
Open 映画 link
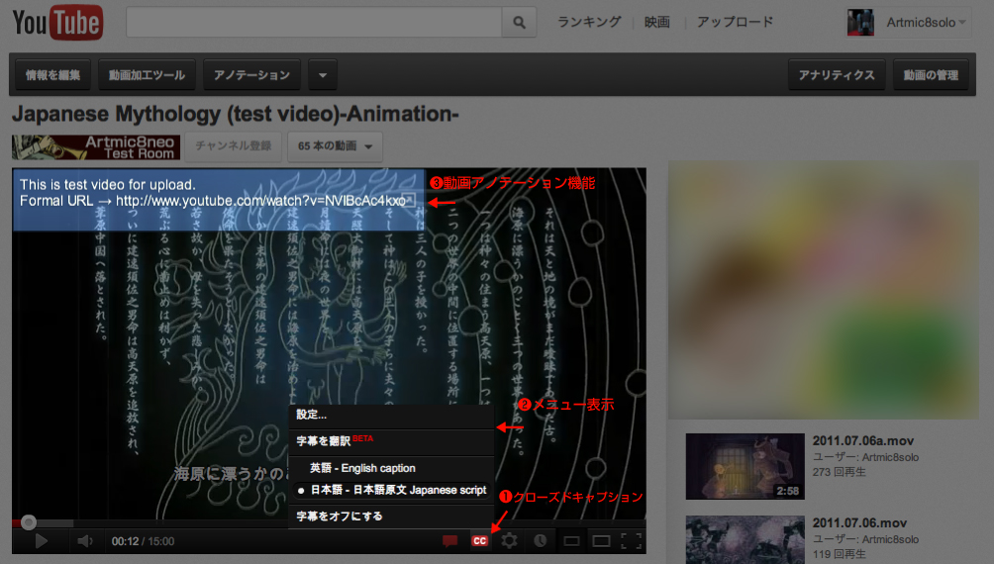pos(657,22)
